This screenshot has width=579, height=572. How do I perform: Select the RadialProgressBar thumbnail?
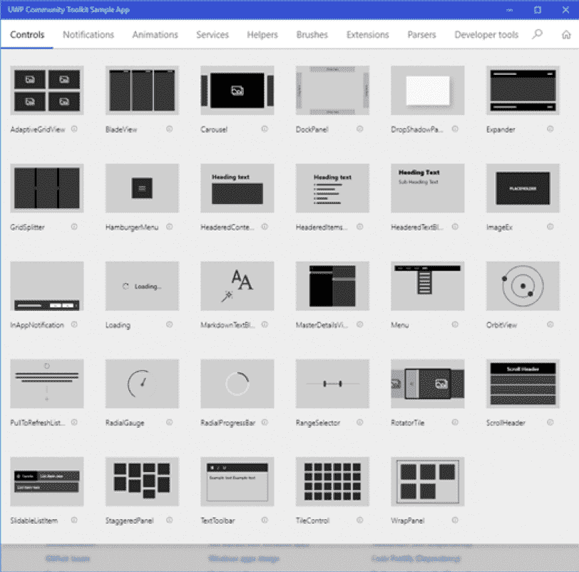[237, 384]
